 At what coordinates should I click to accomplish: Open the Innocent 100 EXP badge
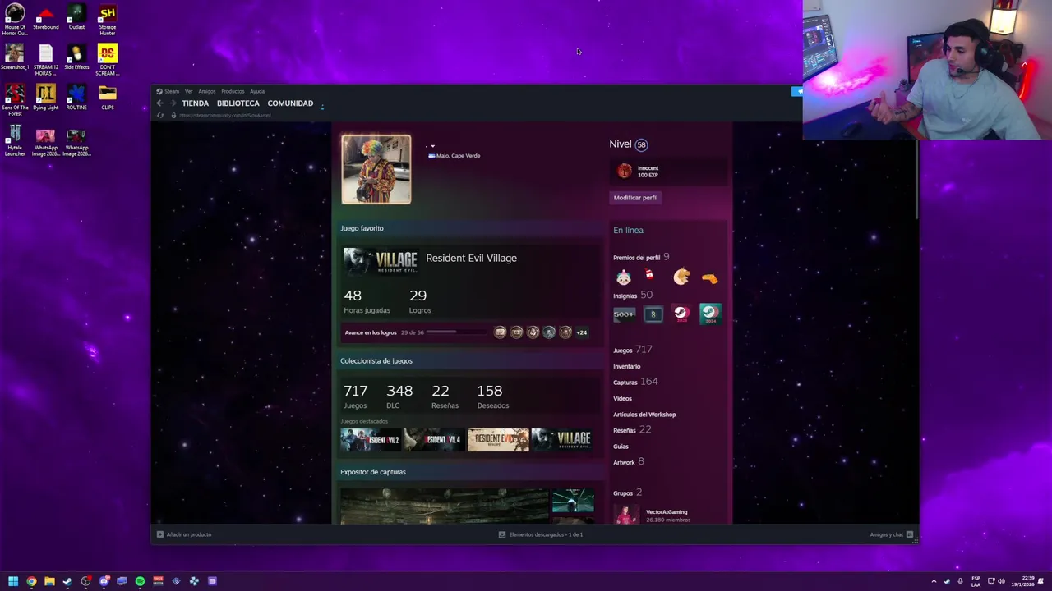(670, 172)
